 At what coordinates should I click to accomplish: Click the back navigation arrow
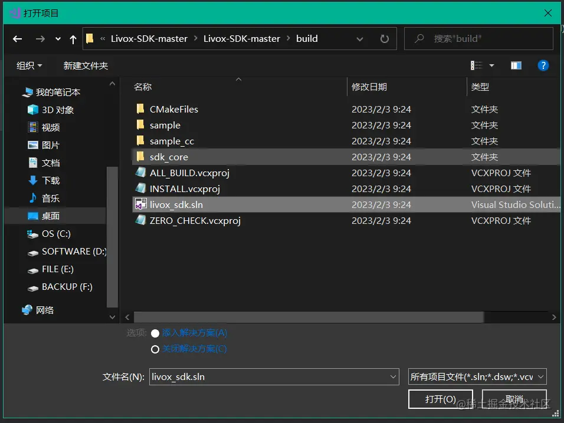coord(17,38)
